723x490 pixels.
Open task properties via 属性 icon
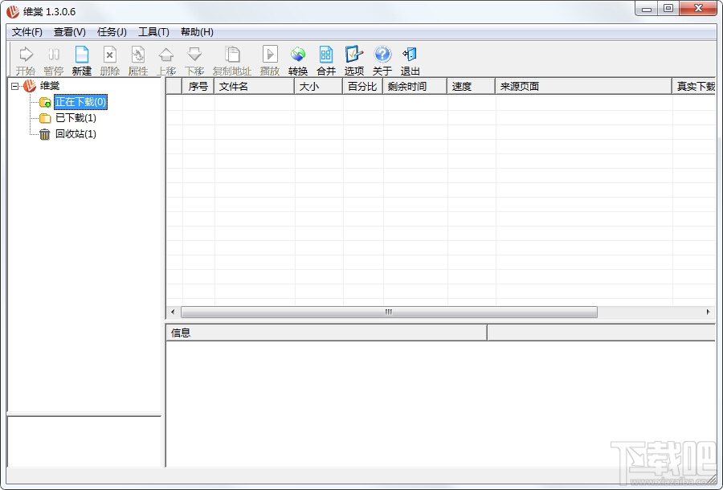point(138,60)
